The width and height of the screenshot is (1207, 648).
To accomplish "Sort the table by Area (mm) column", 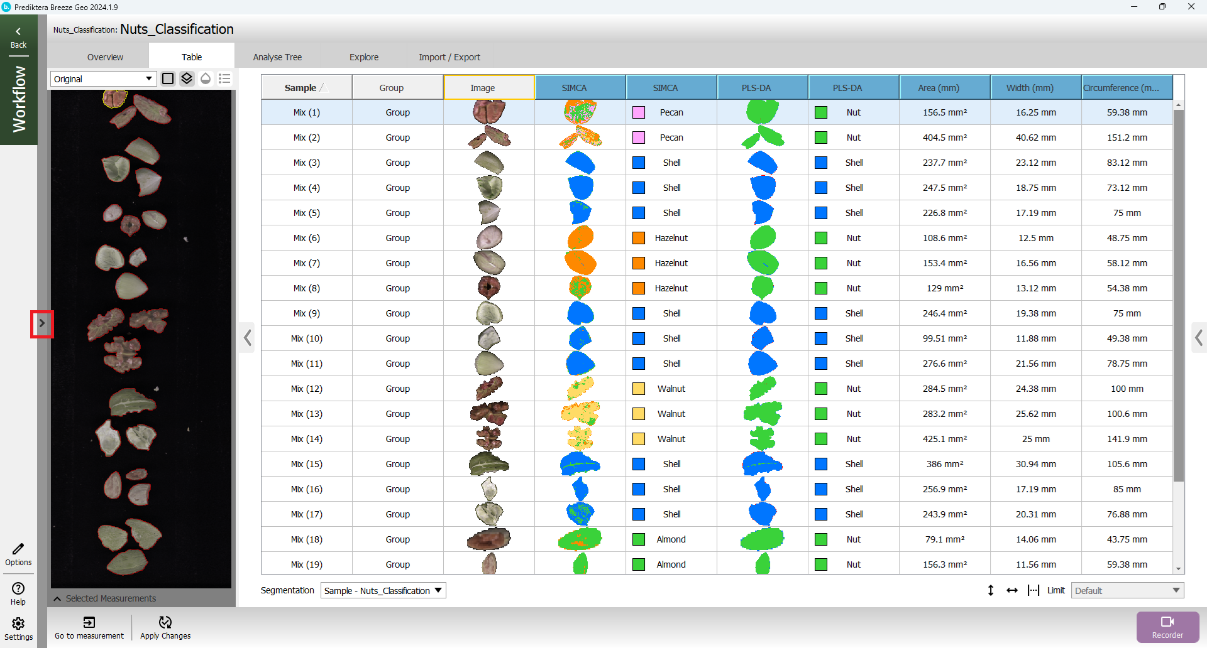I will [944, 88].
